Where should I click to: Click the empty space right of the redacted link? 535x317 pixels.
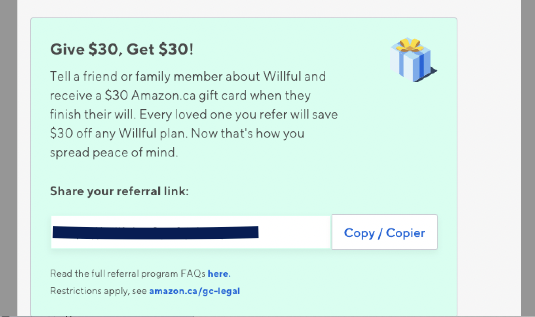click(294, 232)
